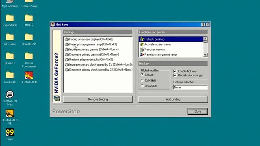Select Popup on-screen display (Ctrl+Alt+O) binding text
This screenshot has height=146, width=260.
91,39
